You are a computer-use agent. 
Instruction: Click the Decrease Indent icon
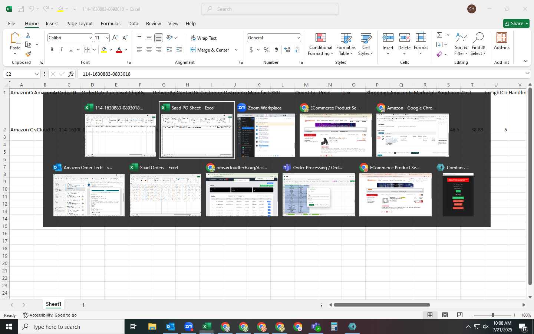(169, 50)
